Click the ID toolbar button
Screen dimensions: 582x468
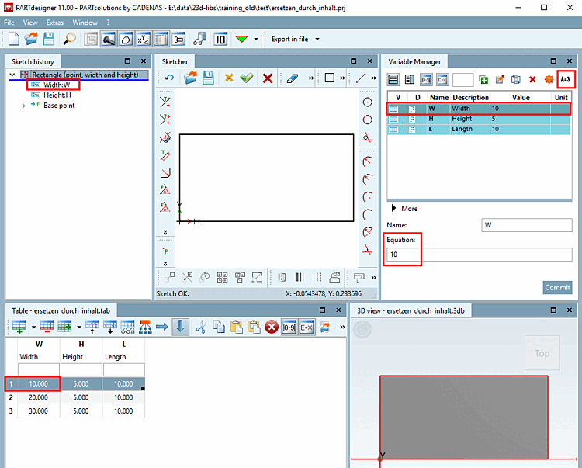click(x=220, y=39)
